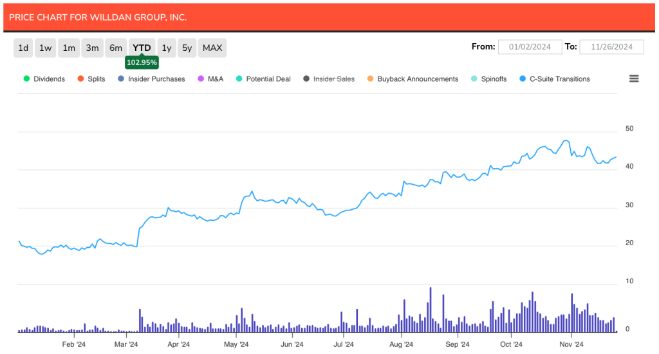This screenshot has height=354, width=659.
Task: Select the 1w time range
Action: tap(46, 48)
